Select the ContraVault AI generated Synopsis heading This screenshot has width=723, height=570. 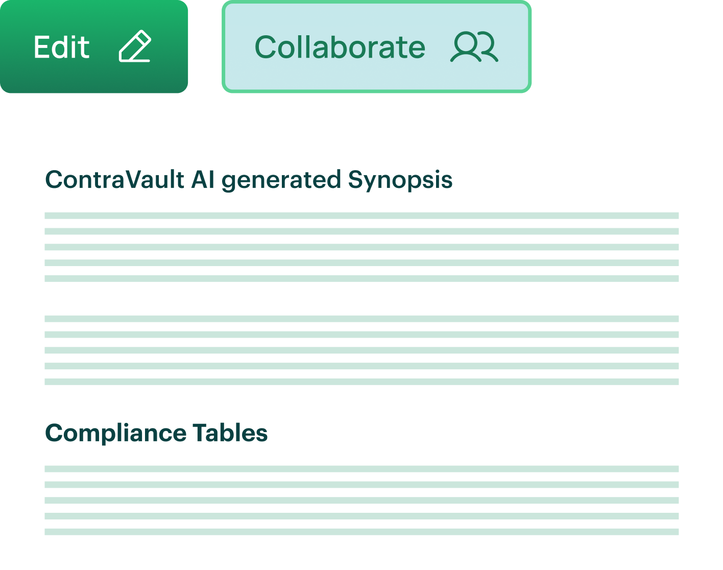pos(249,179)
